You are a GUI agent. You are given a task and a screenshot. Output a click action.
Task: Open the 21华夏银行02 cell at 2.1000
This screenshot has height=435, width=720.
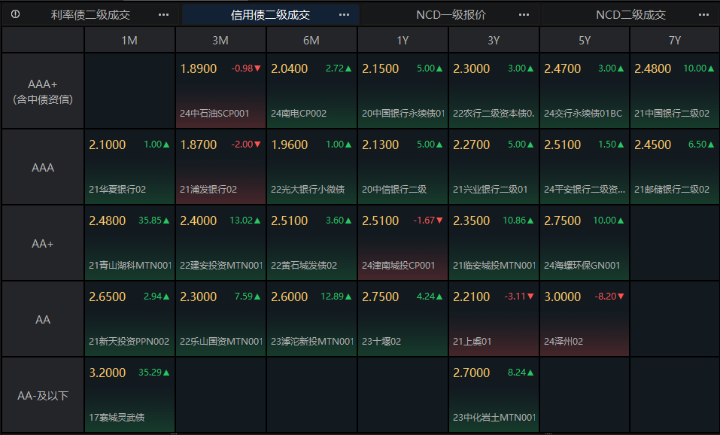[x=129, y=167]
